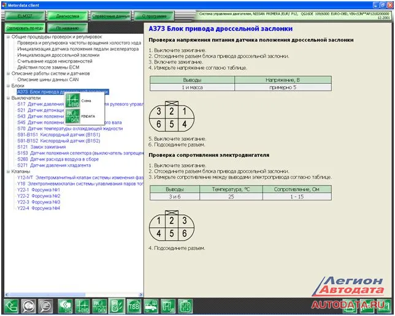Collapse the Выключатели tree node
395x316 pixels.
coord(8,98)
